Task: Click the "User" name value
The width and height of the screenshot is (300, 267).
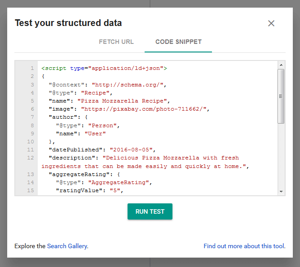Action: coord(95,133)
